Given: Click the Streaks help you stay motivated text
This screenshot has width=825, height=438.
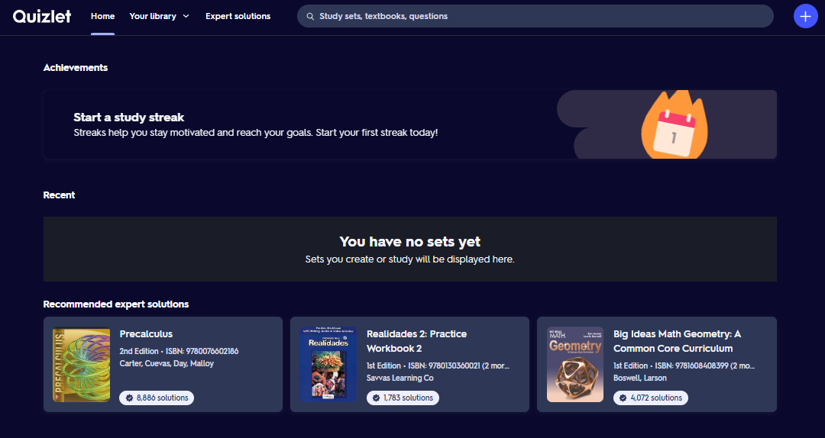Looking at the screenshot, I should click(256, 133).
